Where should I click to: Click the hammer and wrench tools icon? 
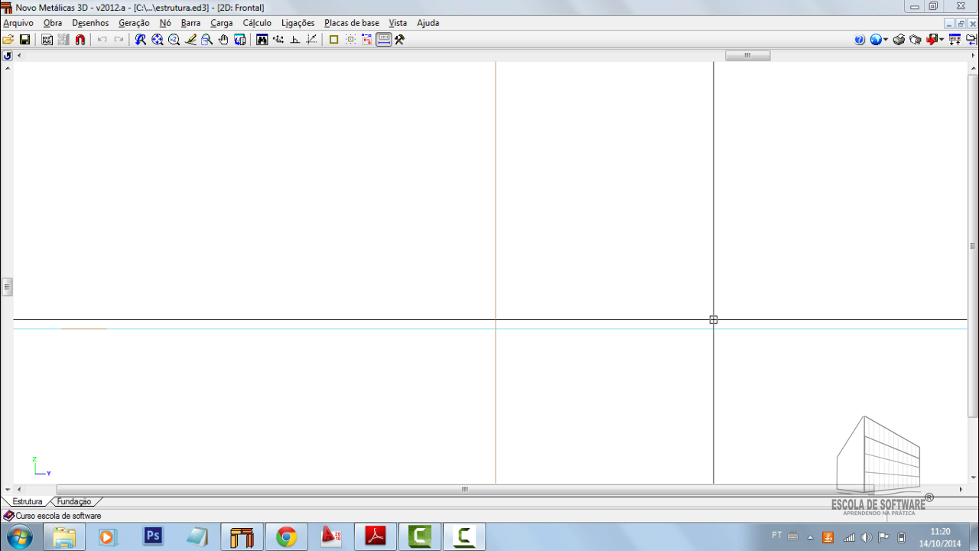(x=399, y=40)
